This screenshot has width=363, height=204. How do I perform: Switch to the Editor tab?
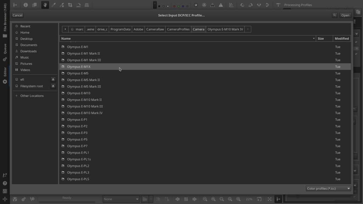tap(5, 75)
